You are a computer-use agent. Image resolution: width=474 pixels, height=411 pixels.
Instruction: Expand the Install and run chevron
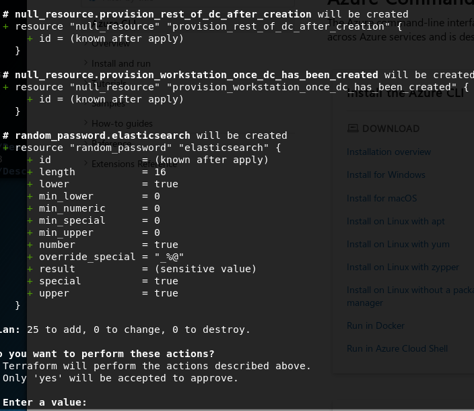click(86, 63)
